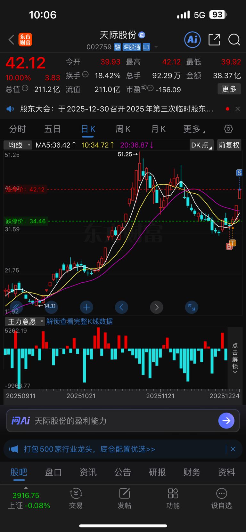Open the 公告 tab

tap(123, 472)
